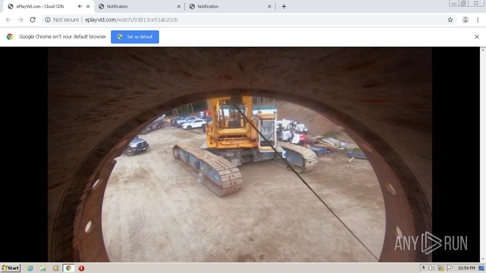Screen dimensions: 486x273
Task: Open a new browser tab
Action: tap(284, 6)
